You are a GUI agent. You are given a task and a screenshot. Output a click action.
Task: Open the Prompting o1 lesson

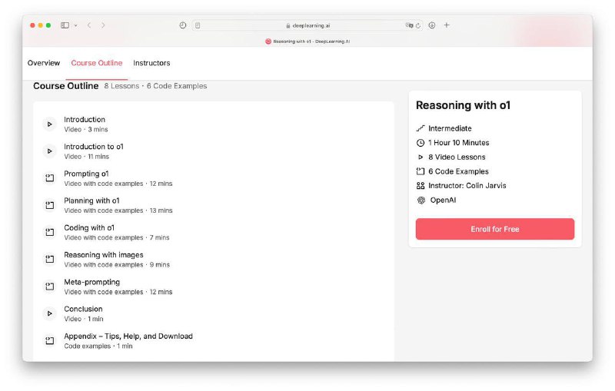point(86,174)
